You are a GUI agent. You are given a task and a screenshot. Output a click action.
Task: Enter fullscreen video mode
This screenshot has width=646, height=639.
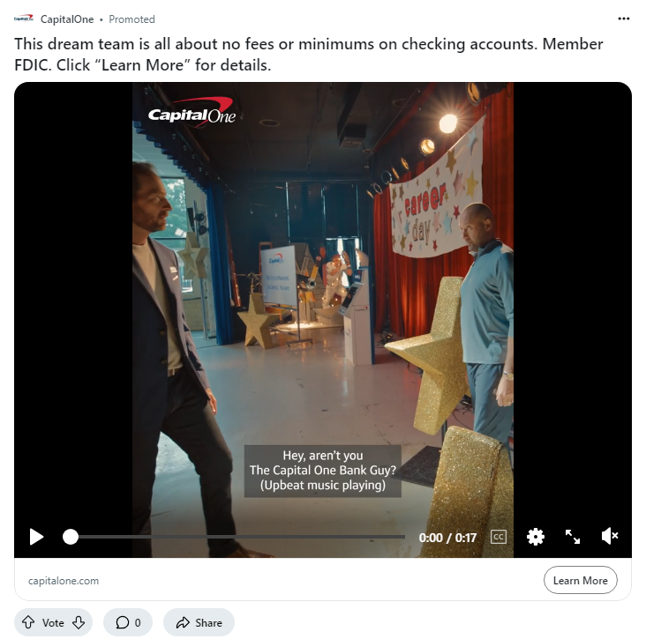(x=572, y=537)
